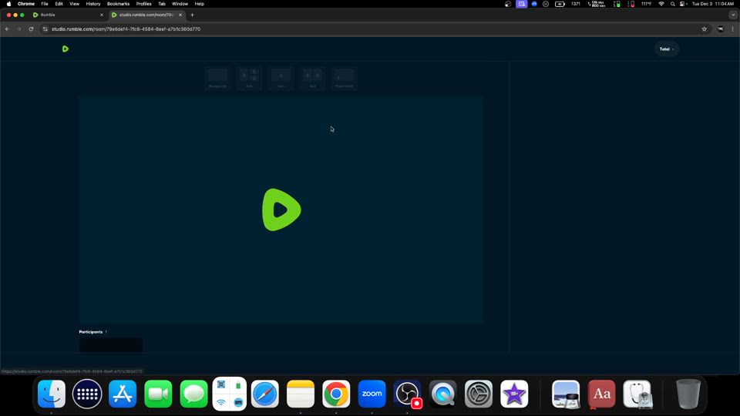Open the Bookmarks menu in the menu bar

118,4
